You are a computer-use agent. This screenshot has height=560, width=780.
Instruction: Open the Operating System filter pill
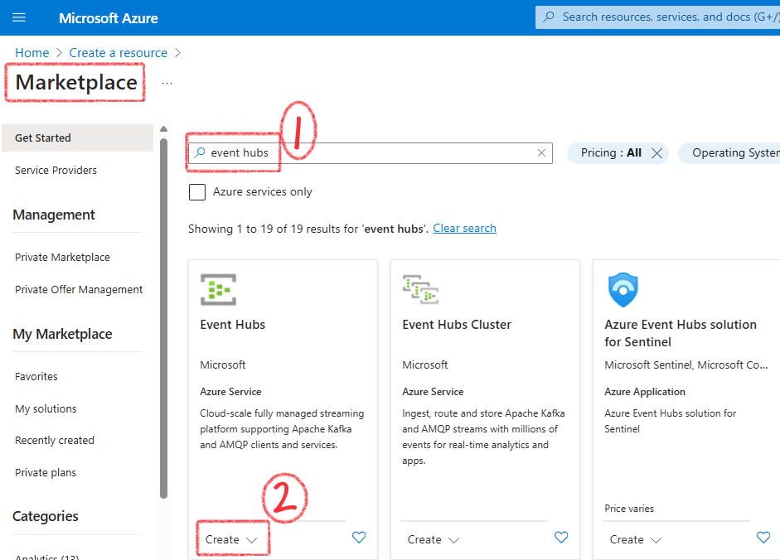729,153
